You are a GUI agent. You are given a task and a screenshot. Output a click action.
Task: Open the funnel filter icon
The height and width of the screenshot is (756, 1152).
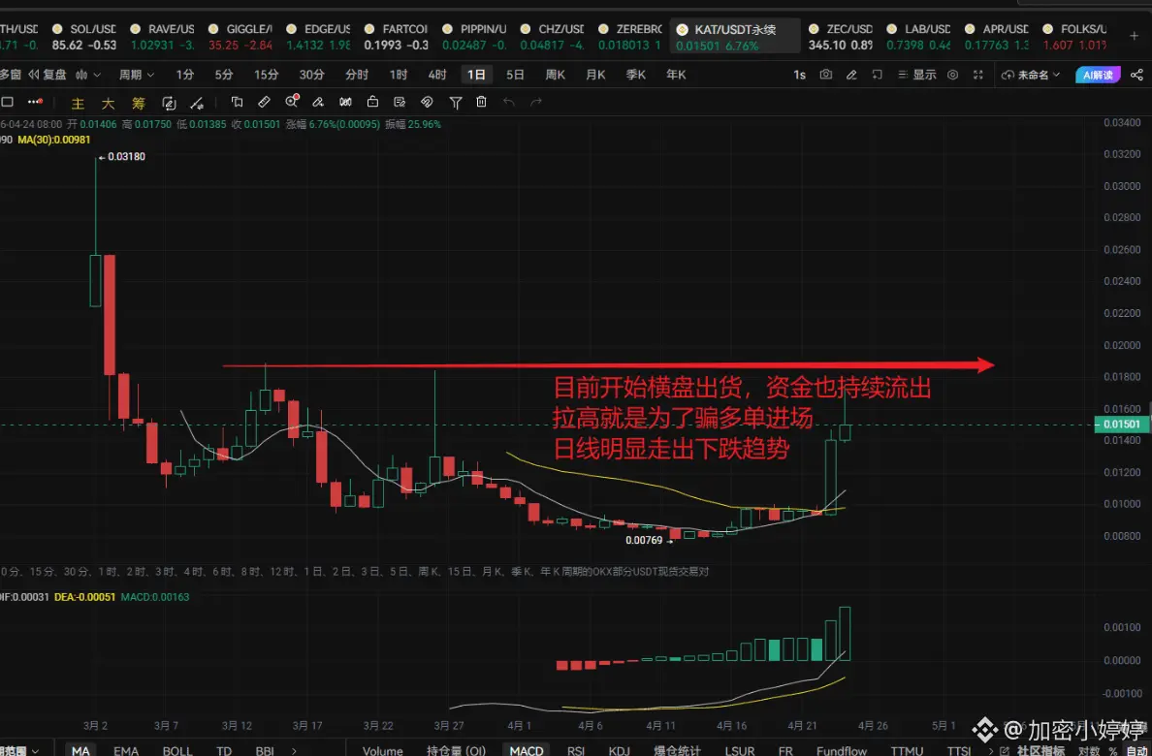[456, 102]
